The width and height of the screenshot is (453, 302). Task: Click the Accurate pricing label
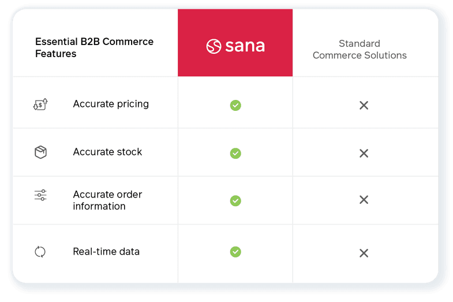(x=111, y=104)
